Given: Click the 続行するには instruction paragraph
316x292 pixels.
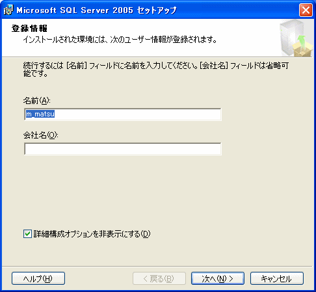Looking at the screenshot, I should click(x=156, y=70).
